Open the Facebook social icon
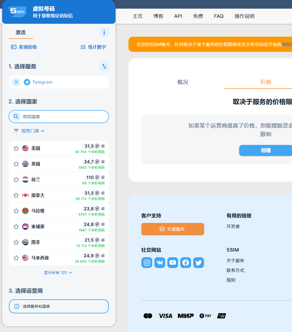Image resolution: width=292 pixels, height=332 pixels. click(x=186, y=263)
